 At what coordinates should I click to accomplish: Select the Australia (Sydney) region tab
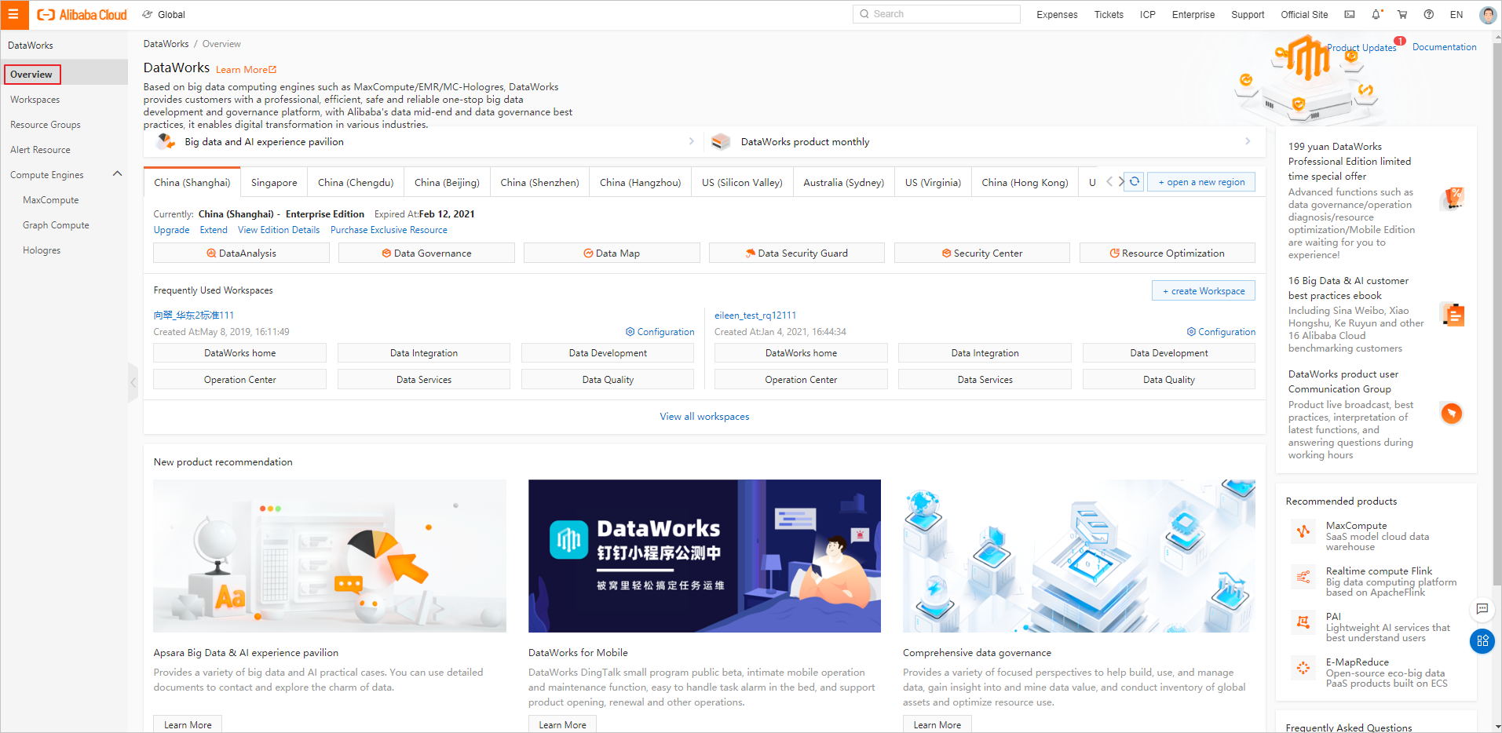[843, 182]
